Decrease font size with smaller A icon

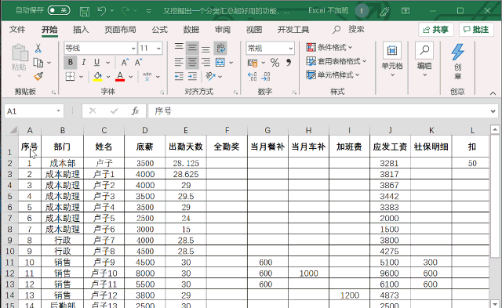point(138,62)
